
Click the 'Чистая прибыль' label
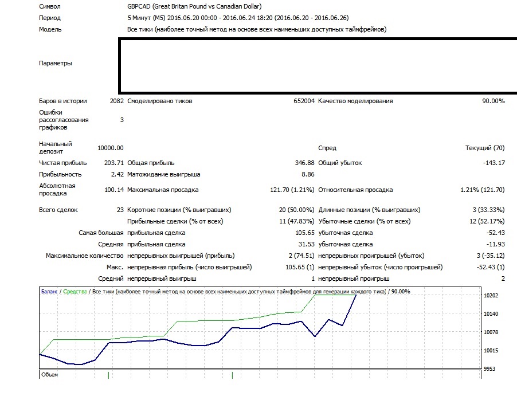coord(62,163)
